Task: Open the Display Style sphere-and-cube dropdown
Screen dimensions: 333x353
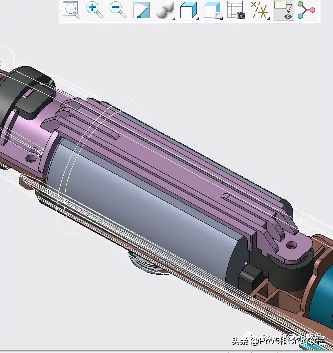Action: coord(165,10)
